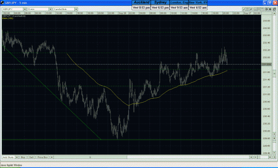Screen dimensions: 278x168
Task: Click the second round dark circle toolbar icon
Action: pyautogui.click(x=270, y=9)
